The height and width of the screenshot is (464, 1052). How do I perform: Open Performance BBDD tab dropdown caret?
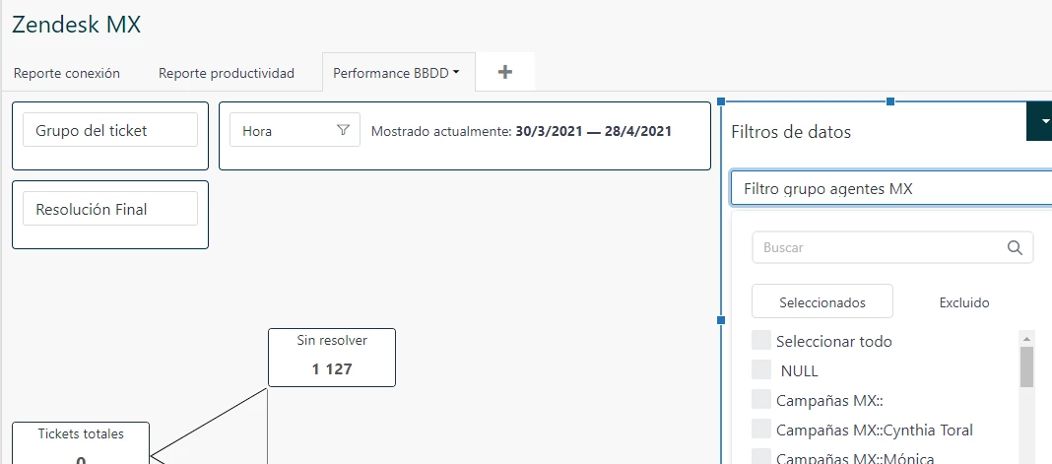click(456, 73)
